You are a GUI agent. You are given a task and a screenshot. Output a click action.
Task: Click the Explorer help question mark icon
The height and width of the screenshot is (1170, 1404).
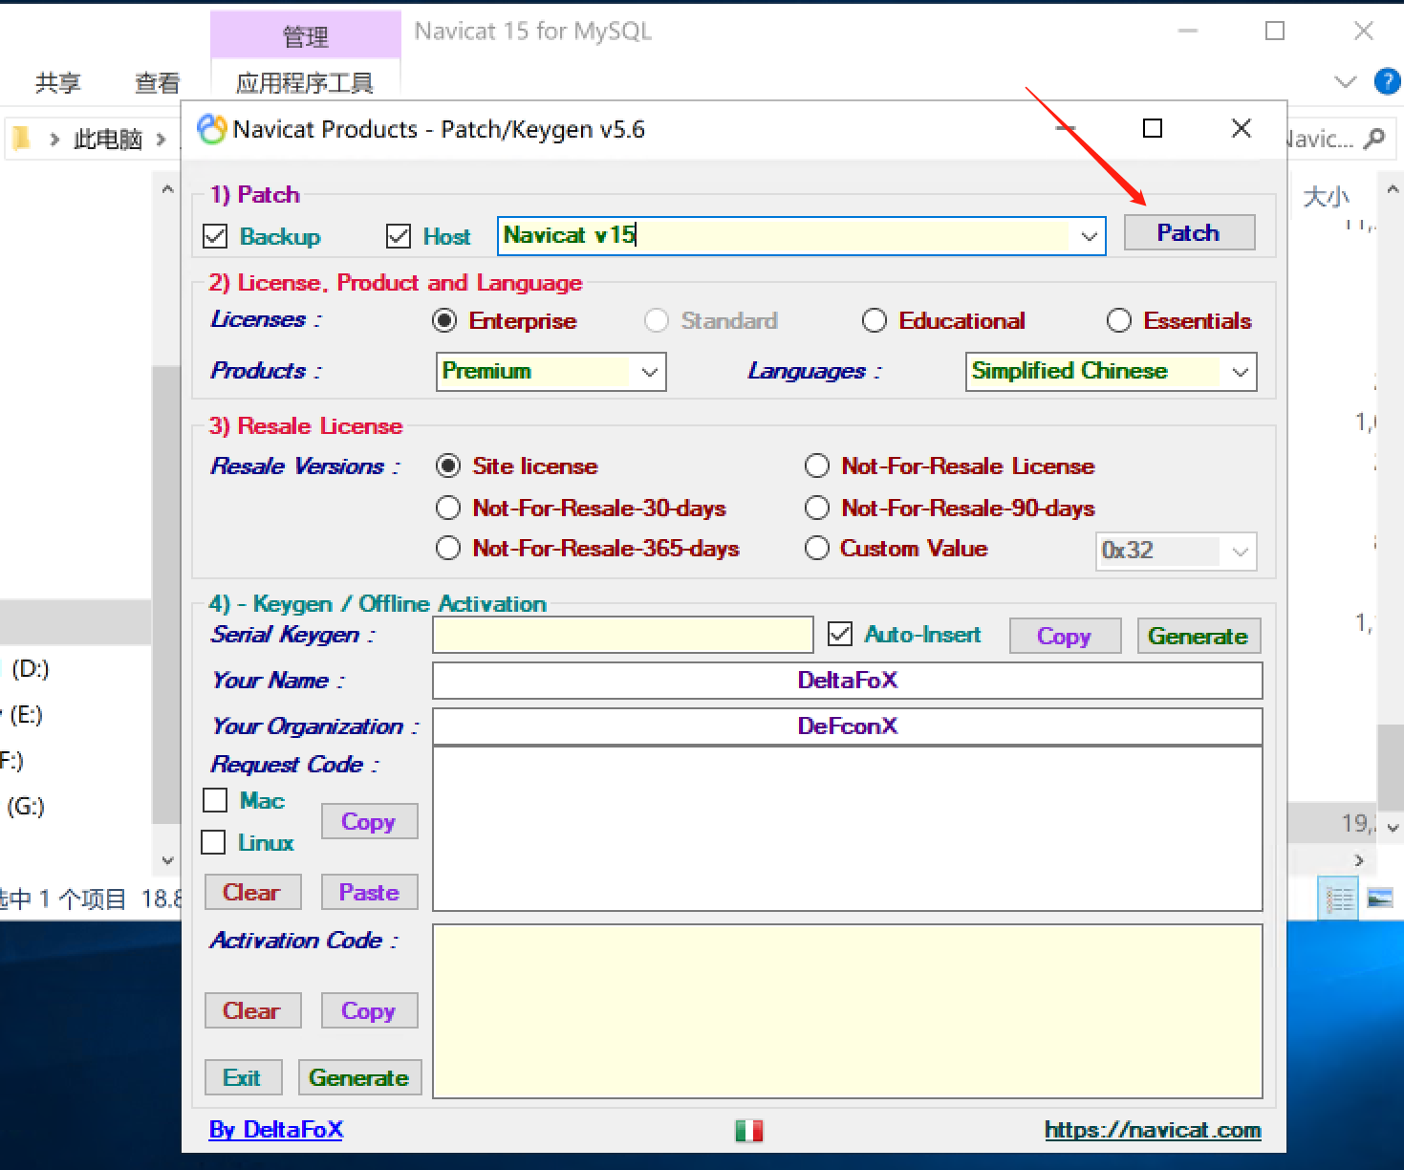click(1388, 81)
